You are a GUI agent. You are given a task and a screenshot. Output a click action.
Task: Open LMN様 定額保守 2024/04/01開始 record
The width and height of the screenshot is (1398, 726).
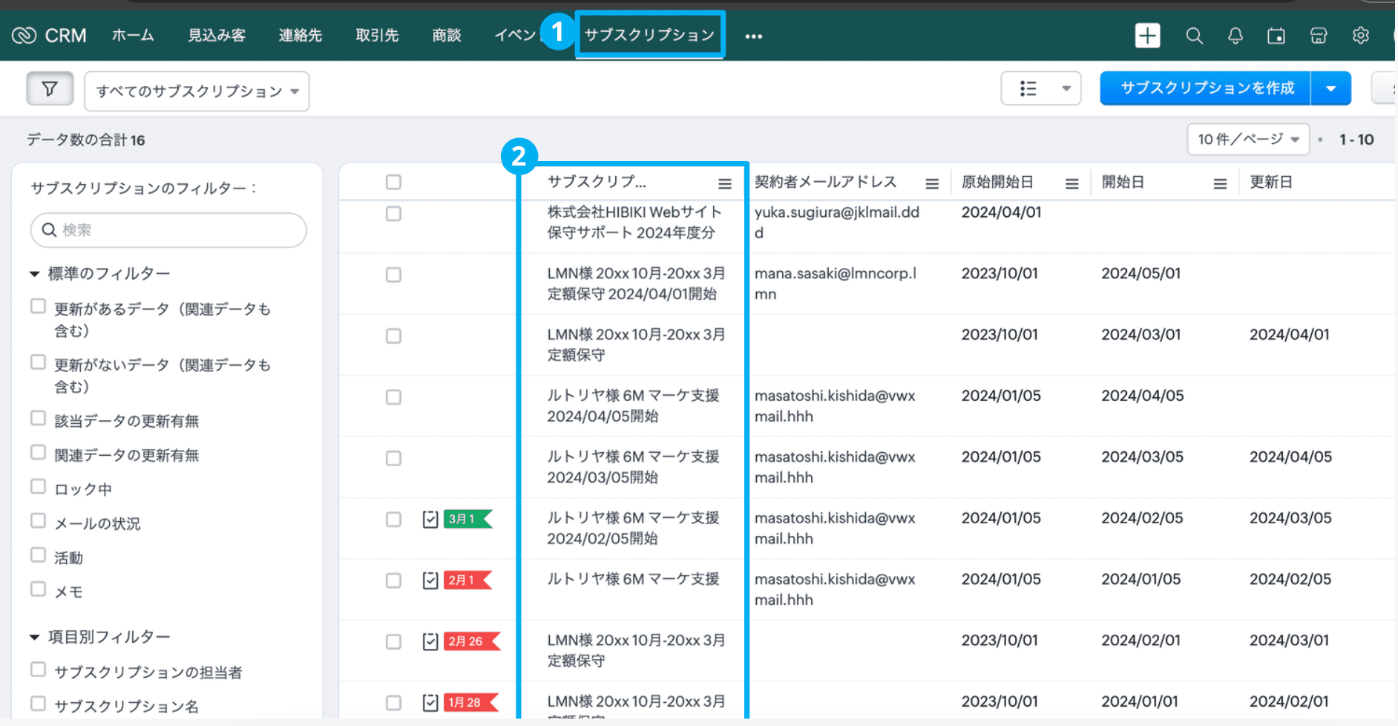point(636,284)
